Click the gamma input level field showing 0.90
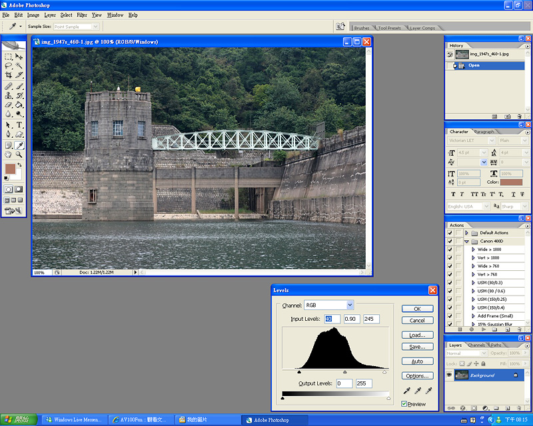The image size is (533, 426). tap(350, 319)
